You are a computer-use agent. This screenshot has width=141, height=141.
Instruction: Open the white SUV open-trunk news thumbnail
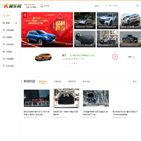pyautogui.click(x=66, y=98)
